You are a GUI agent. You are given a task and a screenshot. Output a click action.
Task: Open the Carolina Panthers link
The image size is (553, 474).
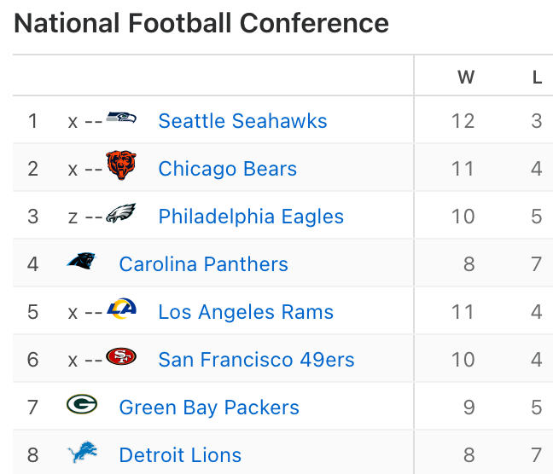pos(204,264)
